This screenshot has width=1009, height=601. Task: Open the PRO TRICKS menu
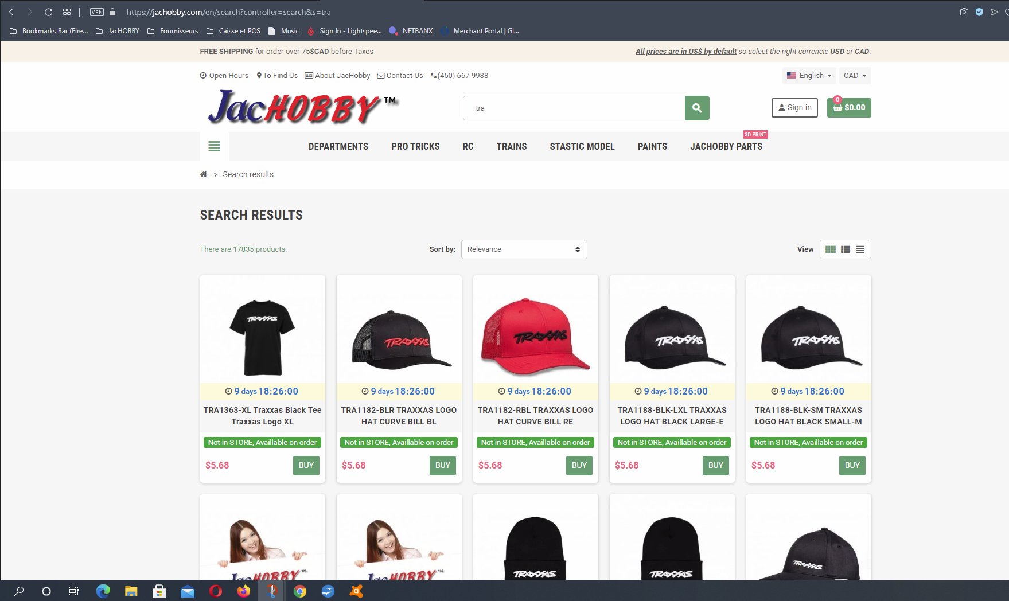pyautogui.click(x=415, y=147)
